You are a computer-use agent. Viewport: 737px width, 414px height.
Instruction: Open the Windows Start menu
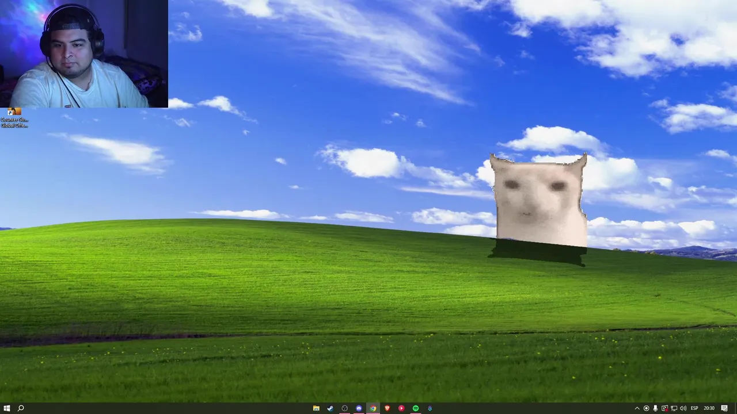pyautogui.click(x=7, y=408)
